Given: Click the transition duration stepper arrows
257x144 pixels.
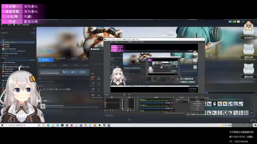Looking at the screenshot, I should tap(188, 102).
